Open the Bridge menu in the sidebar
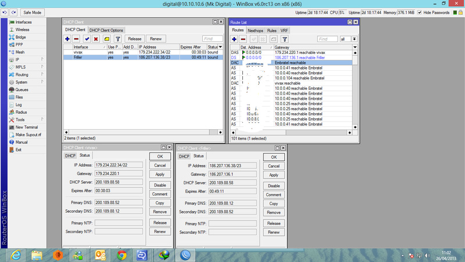 coord(20,37)
